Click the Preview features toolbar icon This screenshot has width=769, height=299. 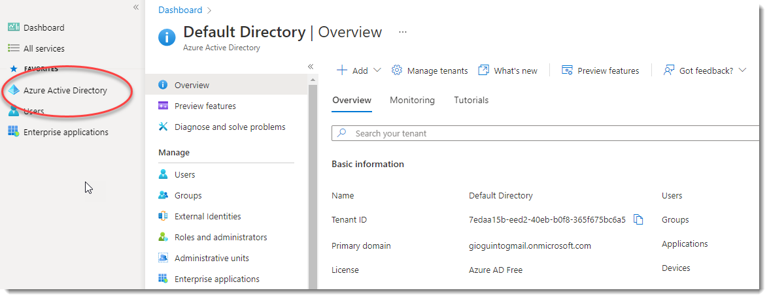(567, 71)
